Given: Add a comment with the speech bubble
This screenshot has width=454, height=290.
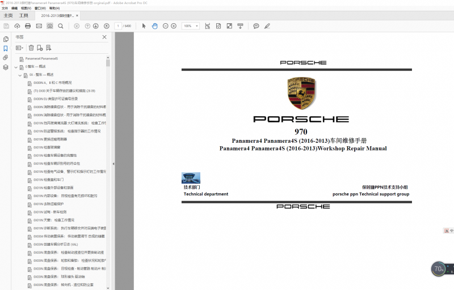Looking at the screenshot, I should [x=256, y=26].
